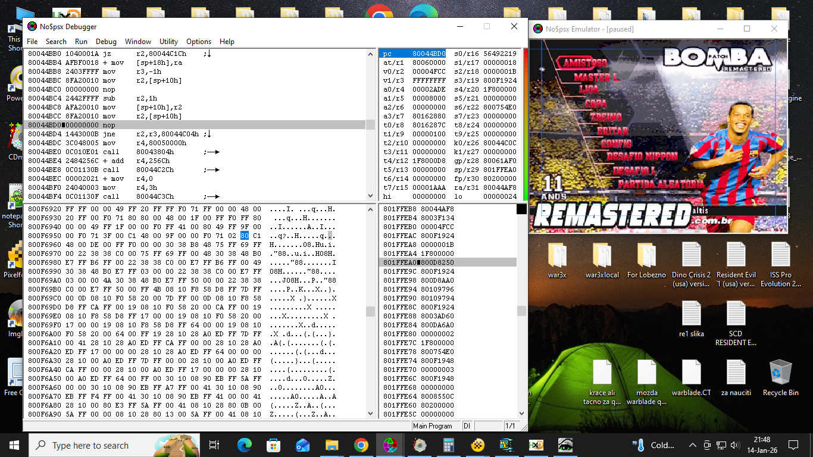
Task: Open the Help menu
Action: [x=227, y=42]
